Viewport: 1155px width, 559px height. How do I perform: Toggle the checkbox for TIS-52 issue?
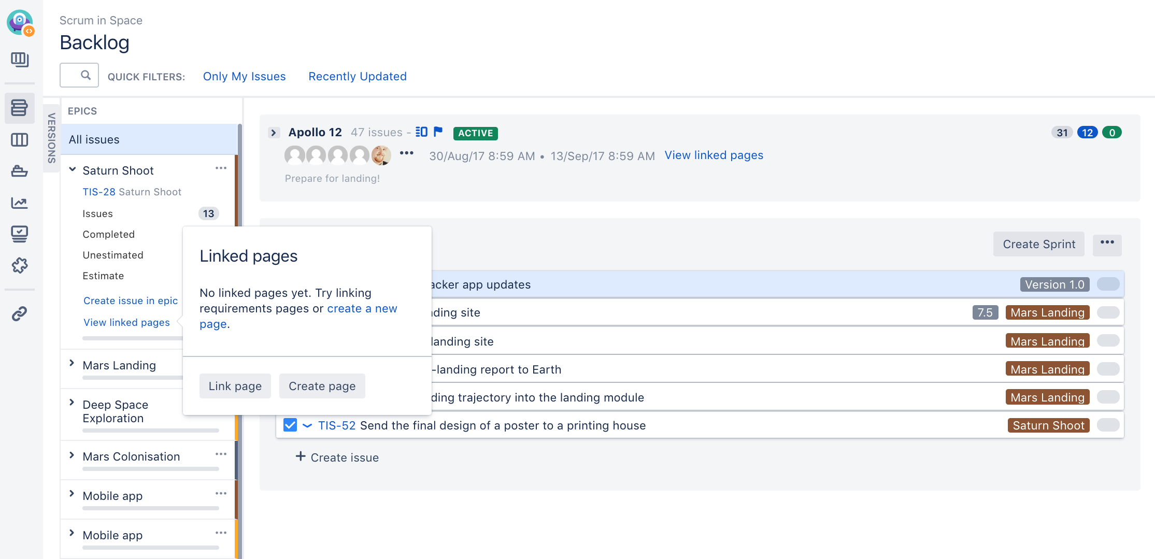click(290, 425)
